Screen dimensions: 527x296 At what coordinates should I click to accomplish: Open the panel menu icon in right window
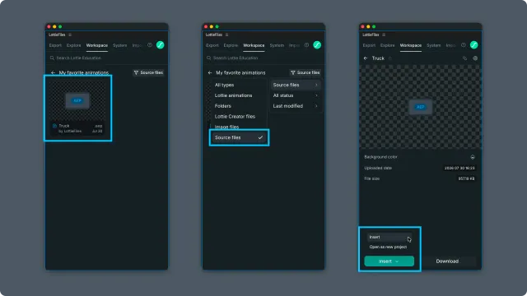(384, 35)
